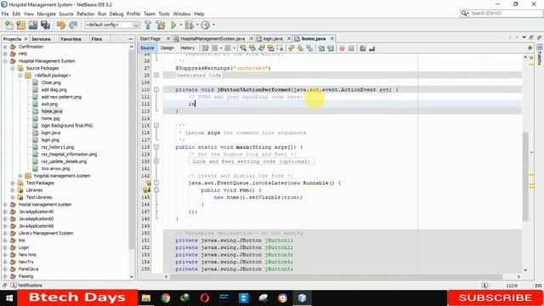
Task: Click the Redo toolbar icon
Action: coord(73,25)
